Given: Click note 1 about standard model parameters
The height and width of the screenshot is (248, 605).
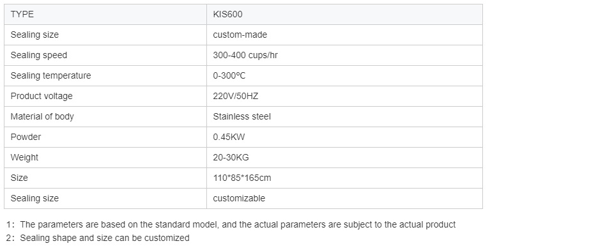Looking at the screenshot, I should tap(231, 224).
